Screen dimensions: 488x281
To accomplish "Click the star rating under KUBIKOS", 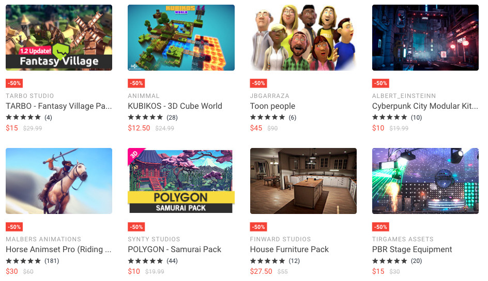I will click(145, 118).
